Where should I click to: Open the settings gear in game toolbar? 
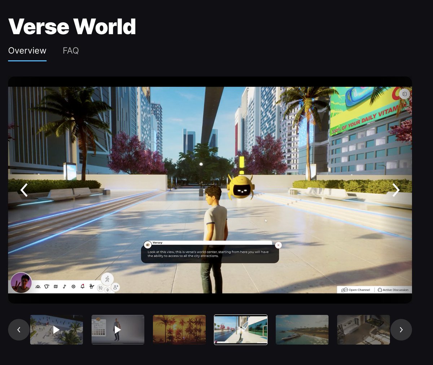coord(73,286)
